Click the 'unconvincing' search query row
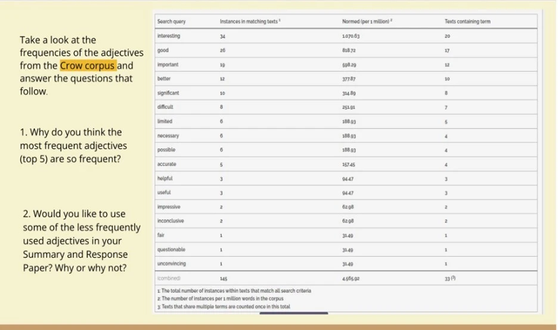The image size is (558, 330). (x=171, y=263)
